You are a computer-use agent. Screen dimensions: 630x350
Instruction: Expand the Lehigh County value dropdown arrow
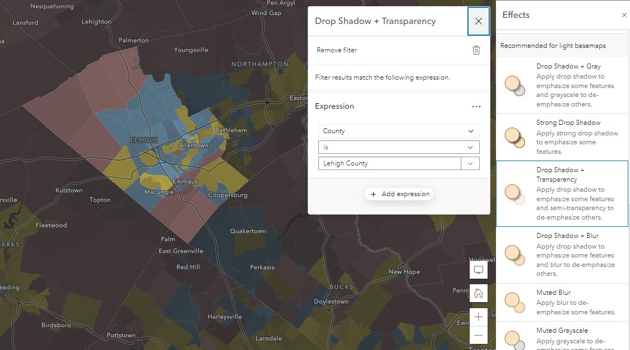click(x=470, y=163)
